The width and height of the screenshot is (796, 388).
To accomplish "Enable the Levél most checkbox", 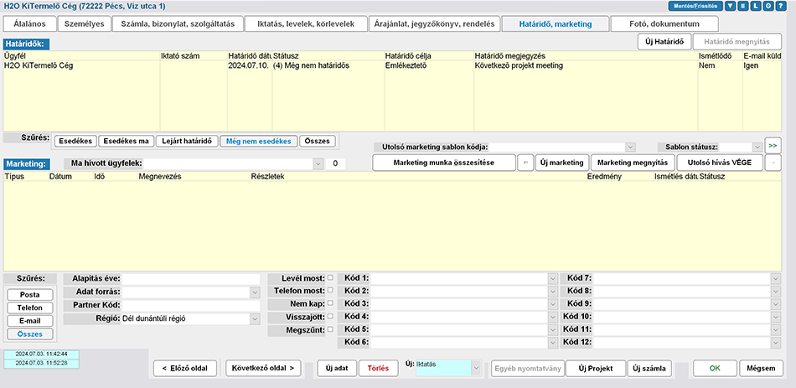I will point(329,277).
